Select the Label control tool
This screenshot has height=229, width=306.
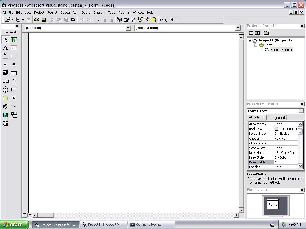click(6, 48)
